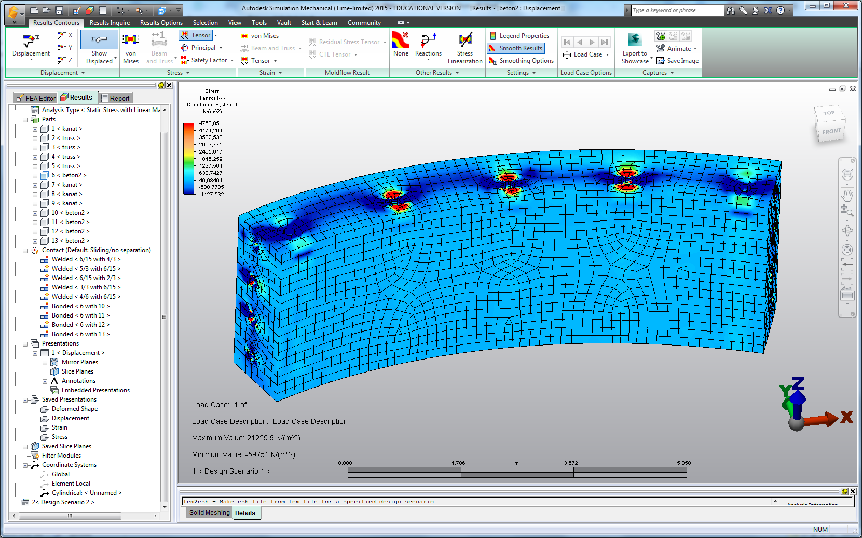
Task: Select the Reactions results icon
Action: click(428, 40)
